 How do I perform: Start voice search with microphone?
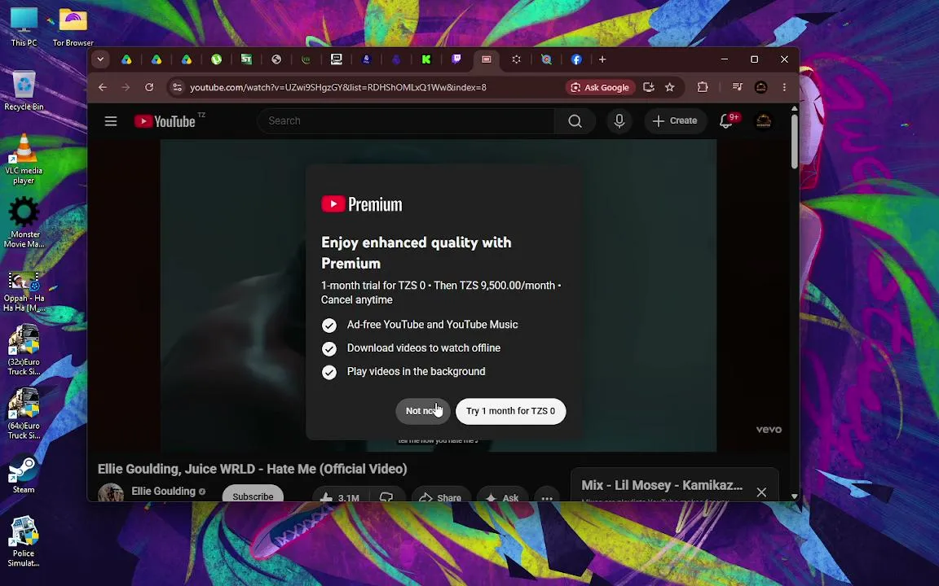point(619,121)
